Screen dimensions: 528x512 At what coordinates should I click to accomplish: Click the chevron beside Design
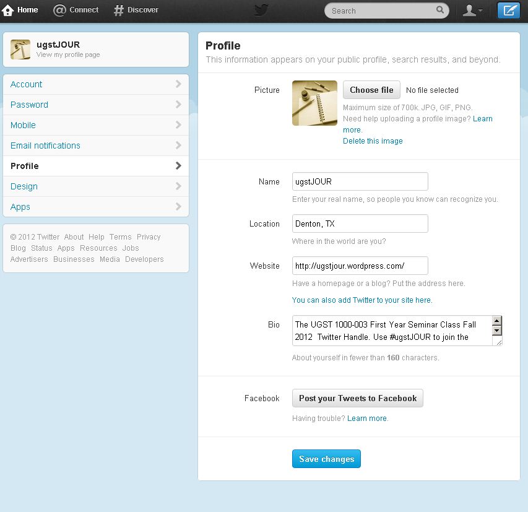click(x=178, y=186)
